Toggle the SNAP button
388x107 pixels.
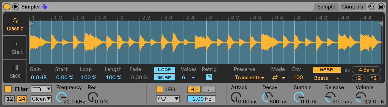tap(165, 77)
